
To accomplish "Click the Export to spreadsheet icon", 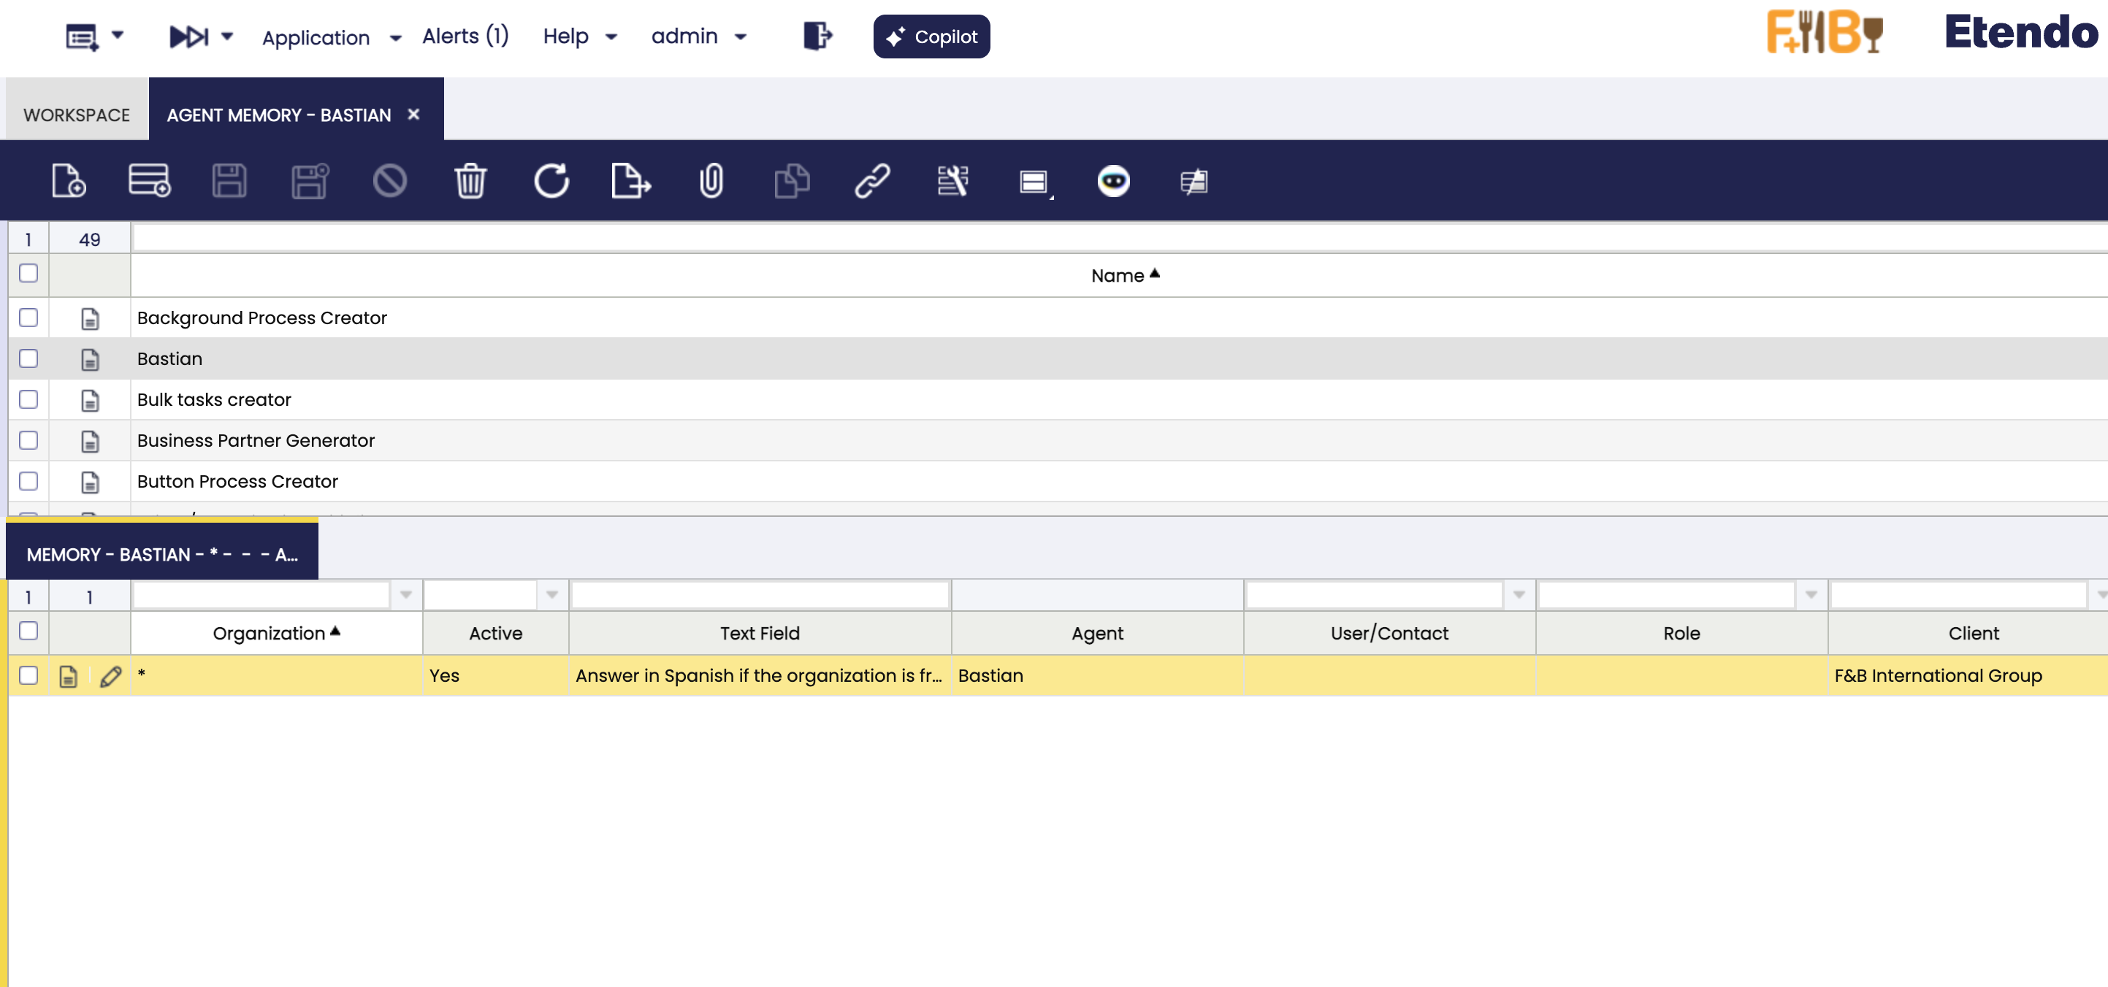I will pos(631,180).
